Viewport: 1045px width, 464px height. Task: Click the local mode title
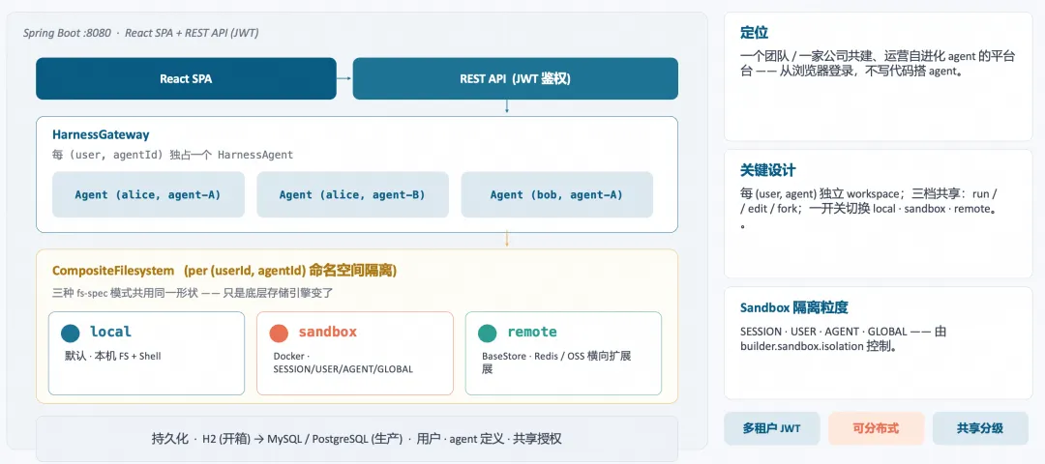pyautogui.click(x=110, y=332)
